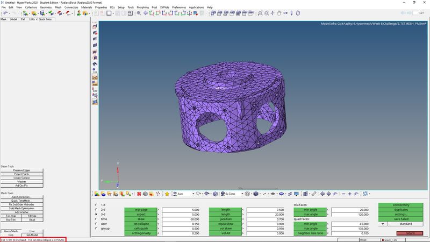
Task: Click the save failed button
Action: (x=400, y=219)
